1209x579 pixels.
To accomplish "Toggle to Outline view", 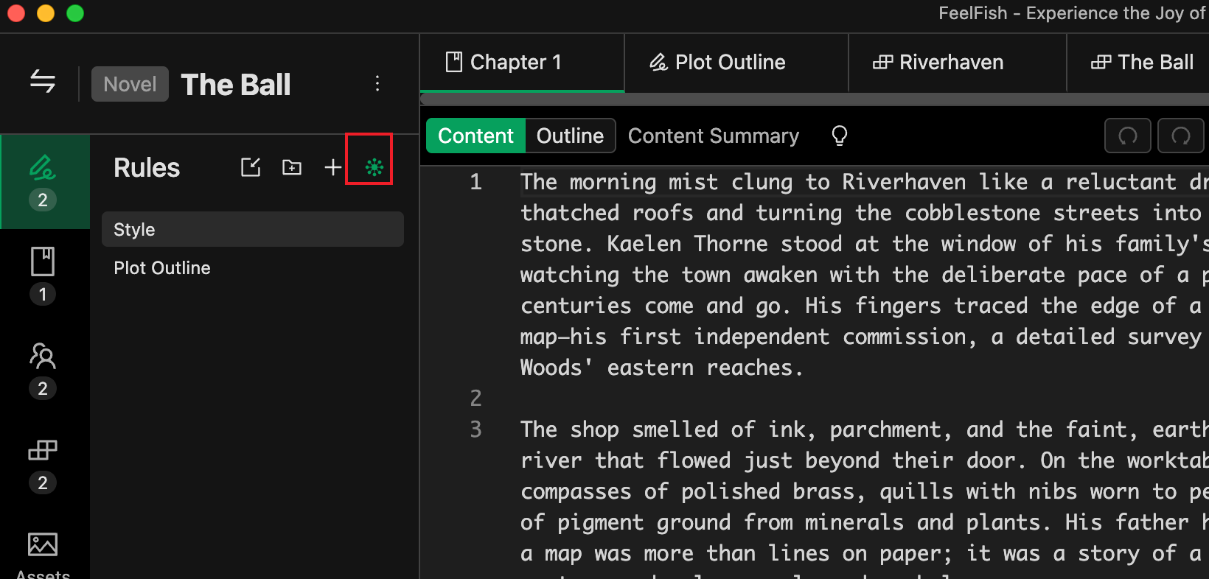I will pyautogui.click(x=570, y=136).
